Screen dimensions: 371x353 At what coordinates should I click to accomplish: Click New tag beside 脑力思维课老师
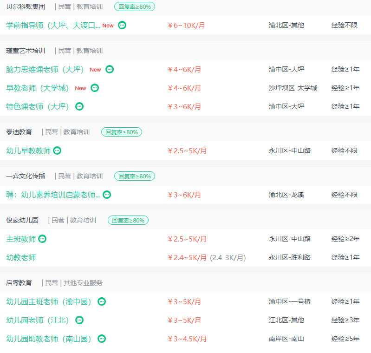pyautogui.click(x=95, y=70)
